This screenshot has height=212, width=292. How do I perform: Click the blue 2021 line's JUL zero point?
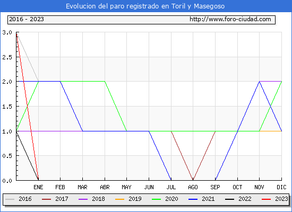pos(171,180)
